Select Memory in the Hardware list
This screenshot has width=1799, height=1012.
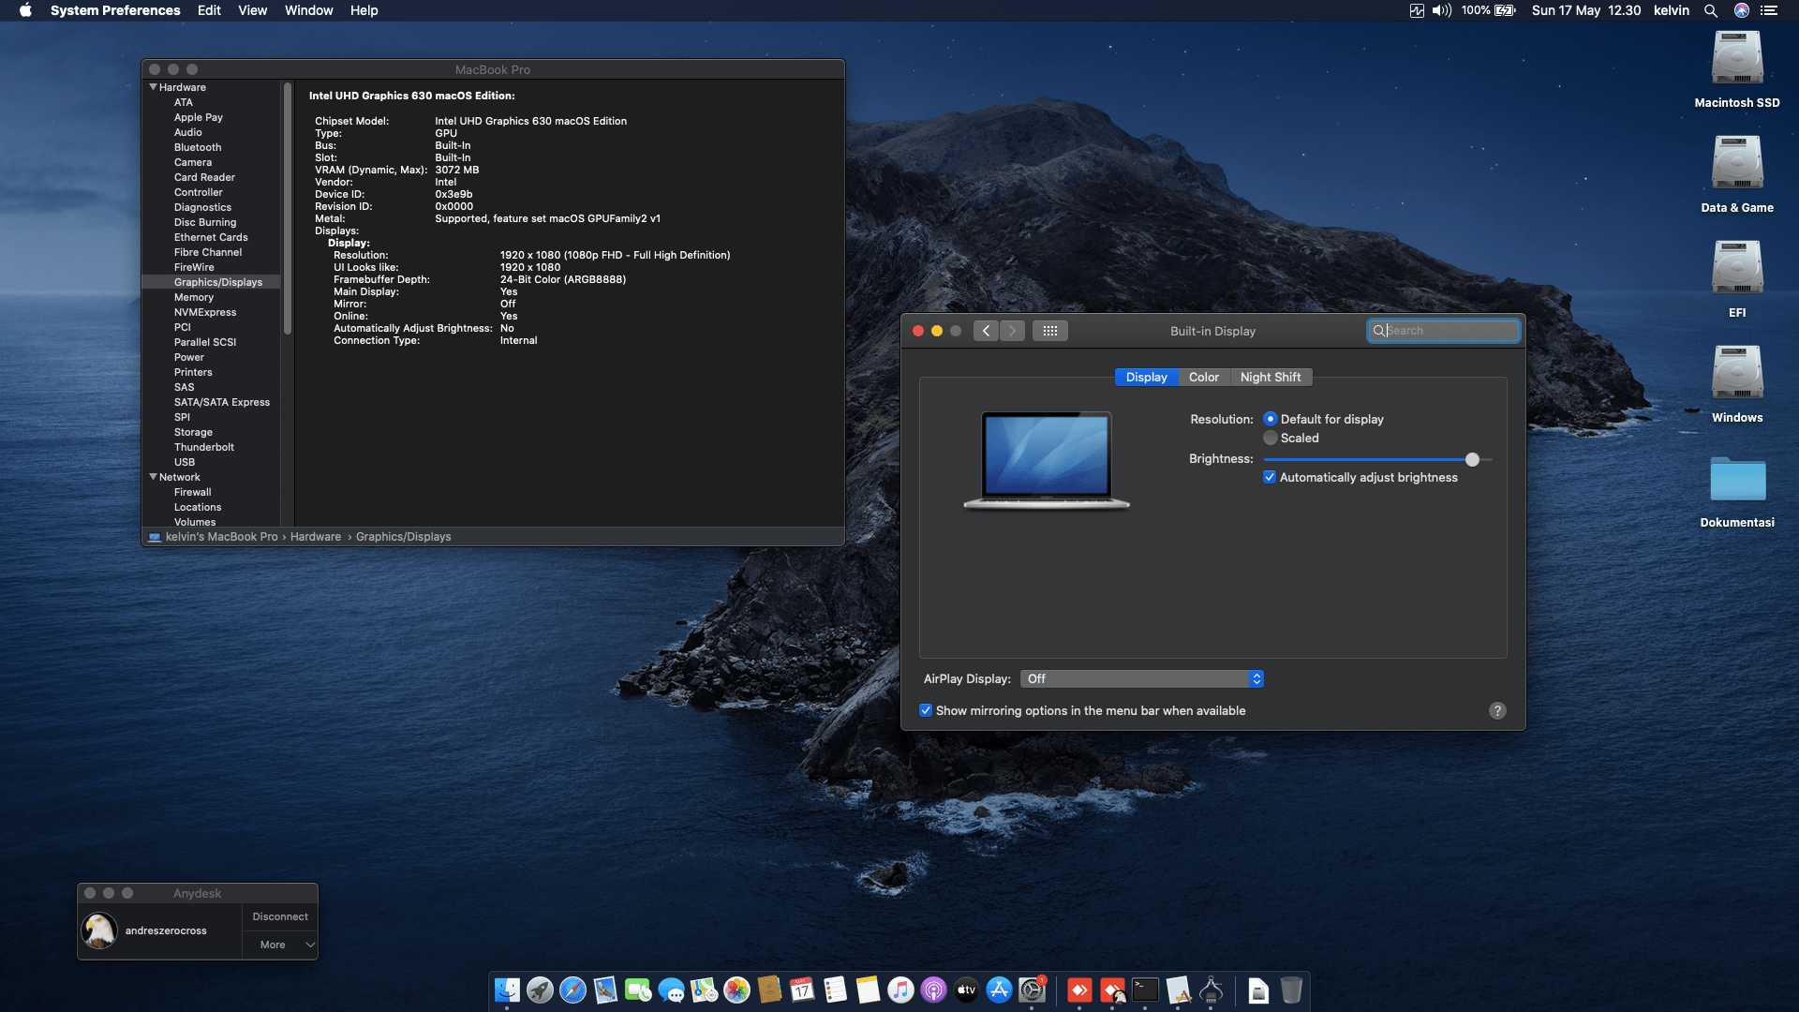(194, 297)
